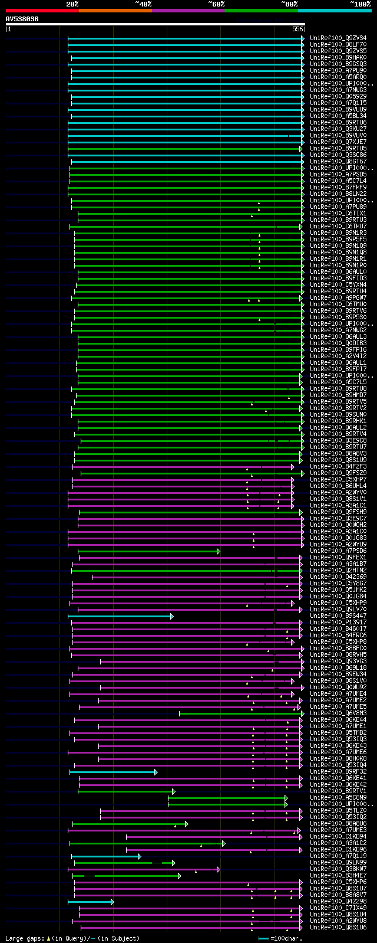The image size is (377, 943).
Task: Select entry UniRef100_C5YXN4
Action: click(x=338, y=285)
